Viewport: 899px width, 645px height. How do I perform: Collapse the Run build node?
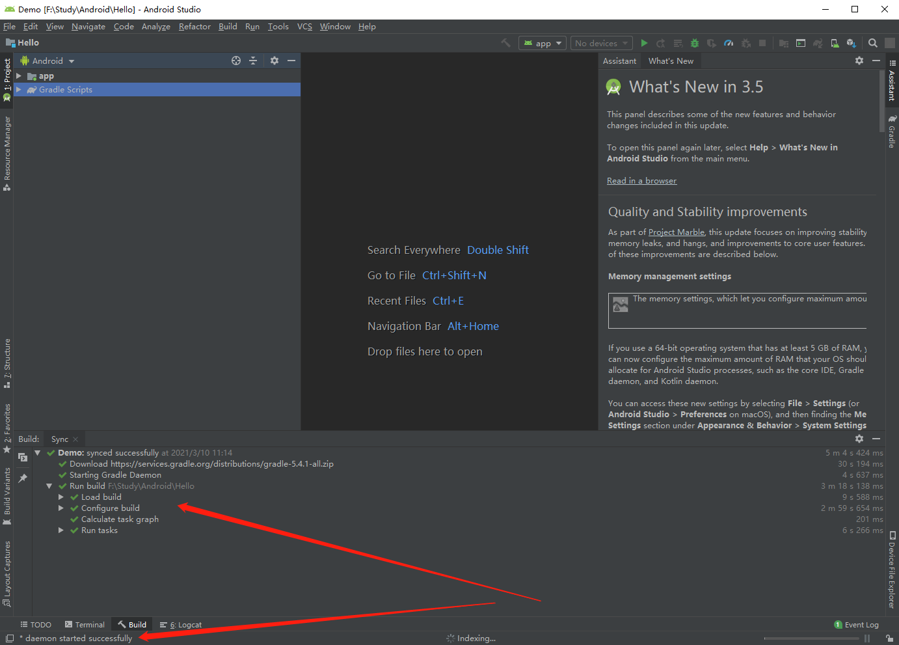49,486
